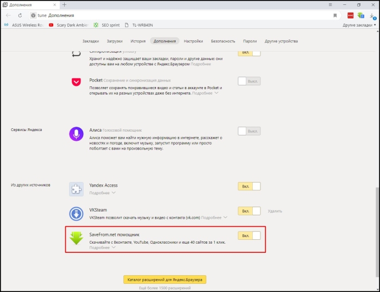Expand Подробнее under Pocket
The width and height of the screenshot is (380, 292).
pos(205,94)
